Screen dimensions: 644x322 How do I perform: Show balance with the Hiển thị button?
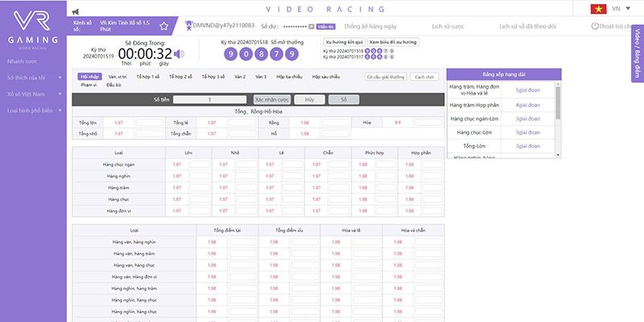(x=326, y=27)
